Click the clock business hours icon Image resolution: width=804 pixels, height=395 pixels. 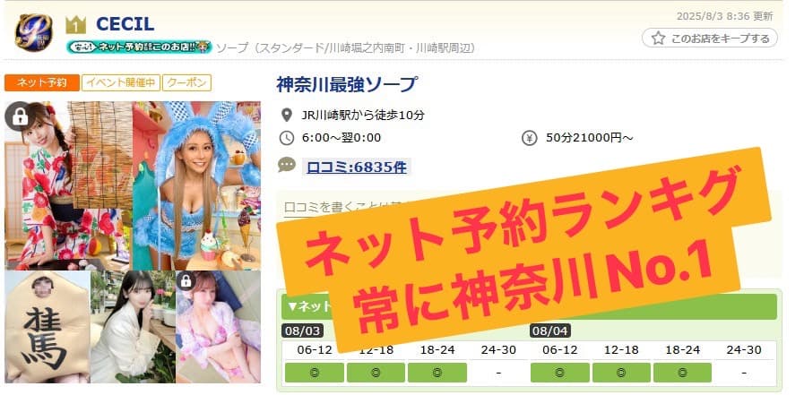(287, 138)
